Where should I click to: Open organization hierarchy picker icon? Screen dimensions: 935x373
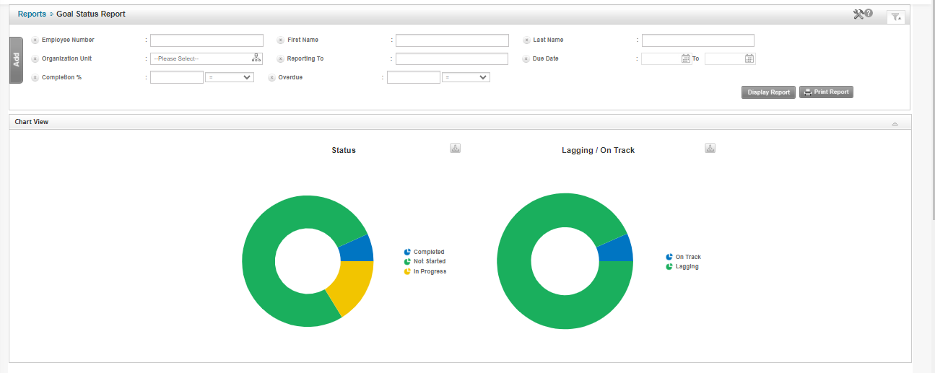(256, 58)
